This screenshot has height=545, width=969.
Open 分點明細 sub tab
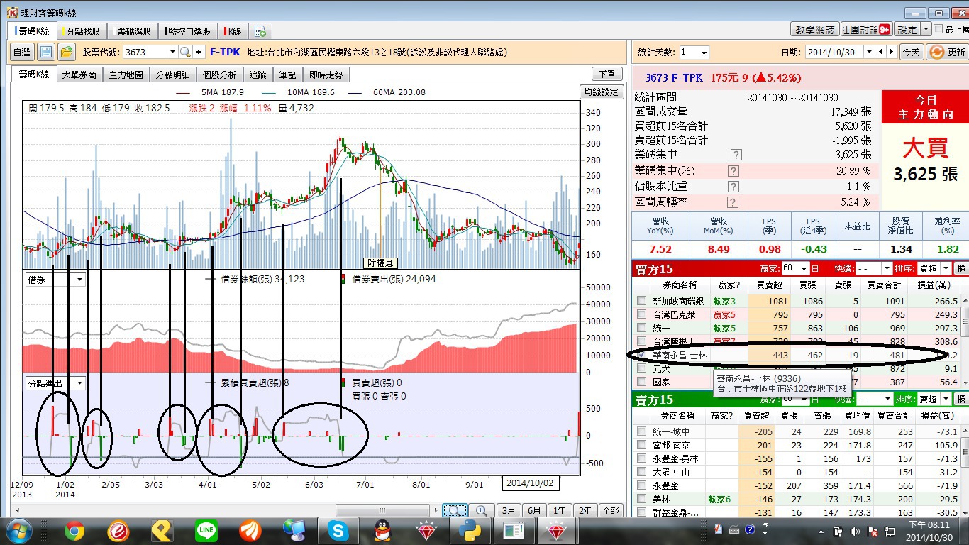[x=172, y=75]
